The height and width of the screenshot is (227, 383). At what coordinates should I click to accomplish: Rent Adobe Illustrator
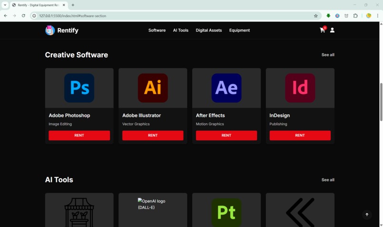click(153, 136)
